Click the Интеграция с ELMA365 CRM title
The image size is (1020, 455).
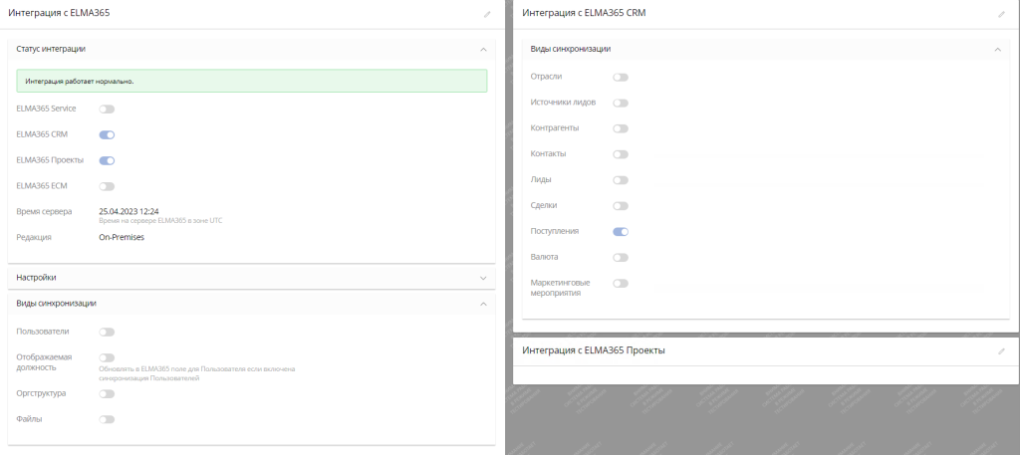[x=584, y=13]
